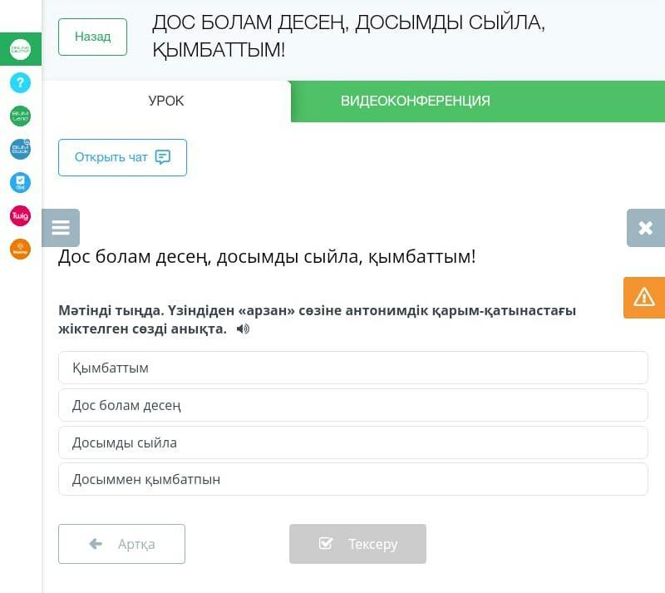Switch to the УРОК tab
The width and height of the screenshot is (665, 593).
click(x=166, y=101)
